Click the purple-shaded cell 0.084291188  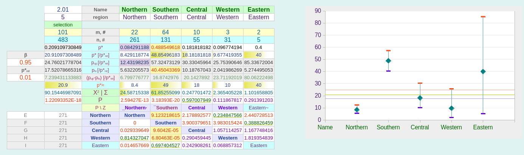[x=135, y=48]
